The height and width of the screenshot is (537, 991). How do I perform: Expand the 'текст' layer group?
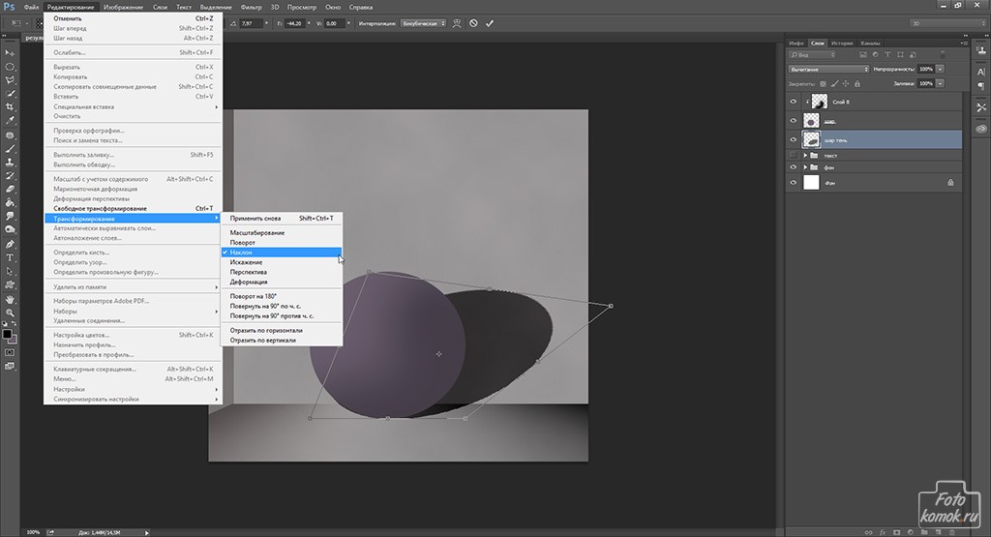[x=805, y=155]
